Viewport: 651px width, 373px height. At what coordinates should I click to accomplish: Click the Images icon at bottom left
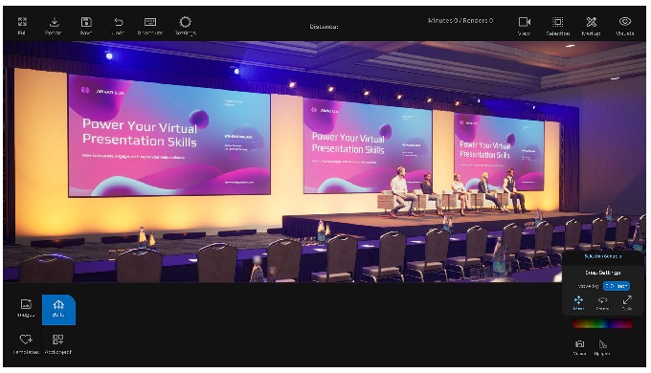tap(26, 304)
